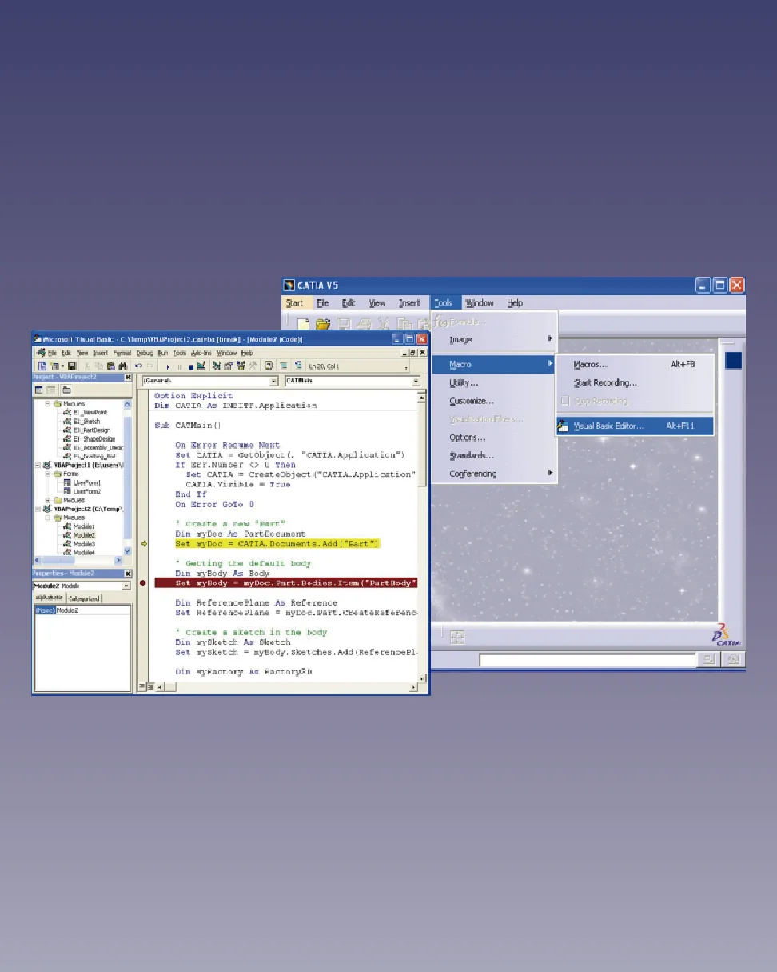This screenshot has width=777, height=972.
Task: Open the Debug menu in Visual Basic
Action: tap(144, 353)
